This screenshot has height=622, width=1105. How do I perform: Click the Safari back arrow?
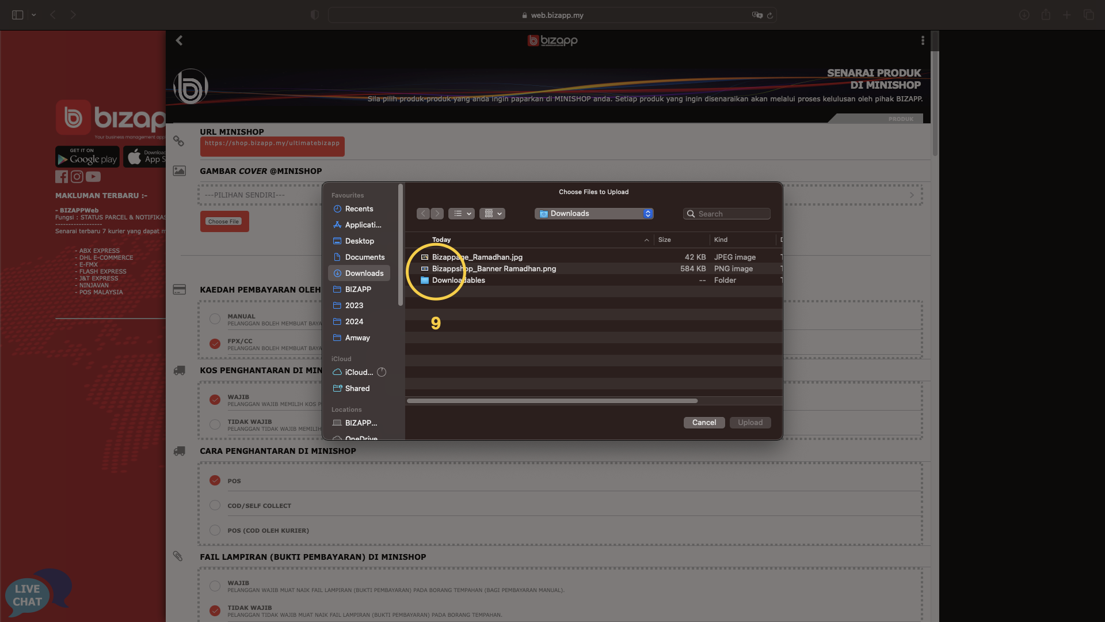pyautogui.click(x=53, y=15)
